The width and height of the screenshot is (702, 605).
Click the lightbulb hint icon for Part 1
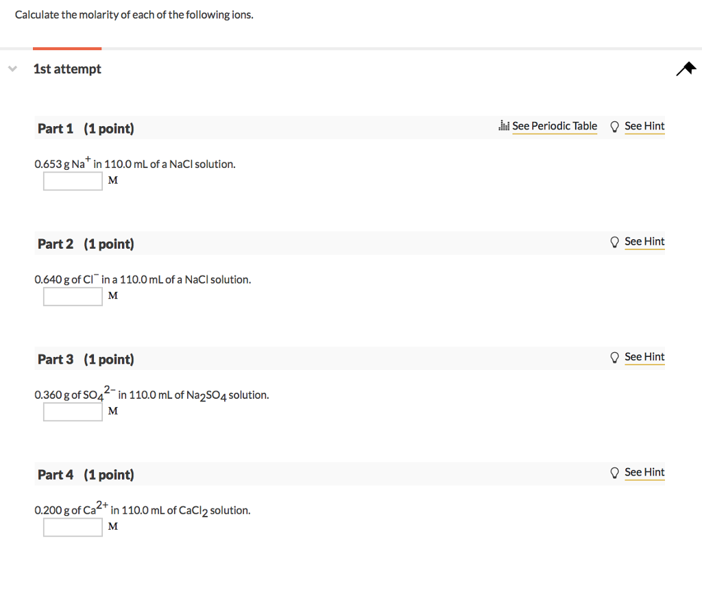click(614, 126)
